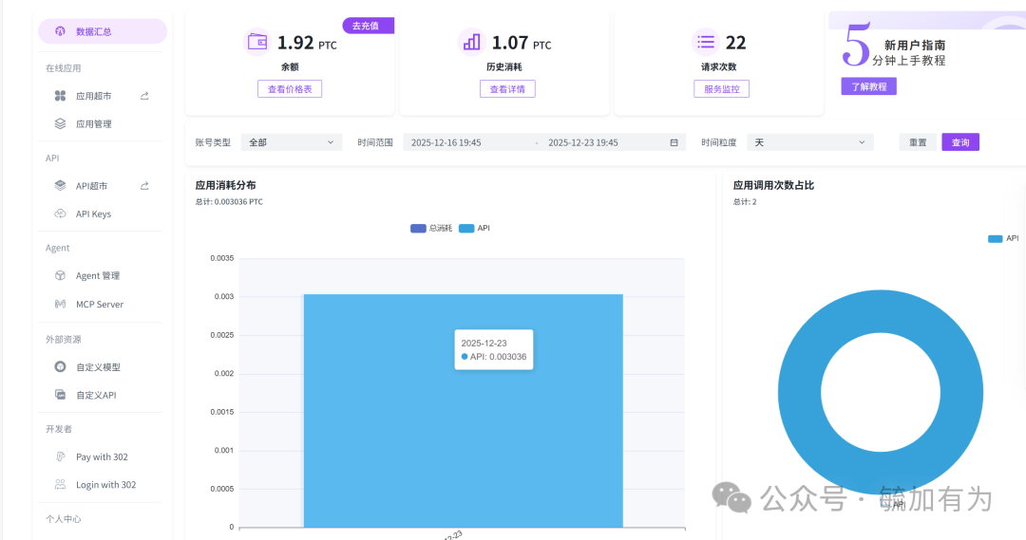Image resolution: width=1026 pixels, height=540 pixels.
Task: Click the 应用消耗分布 chart title
Action: coord(226,185)
